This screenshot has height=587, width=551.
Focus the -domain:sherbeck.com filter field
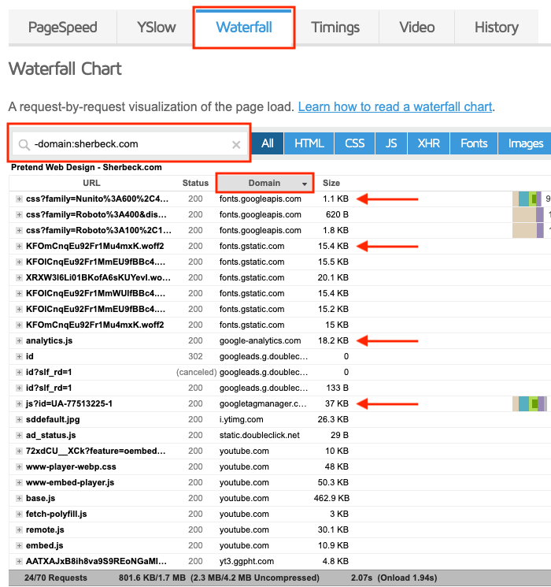tap(129, 144)
